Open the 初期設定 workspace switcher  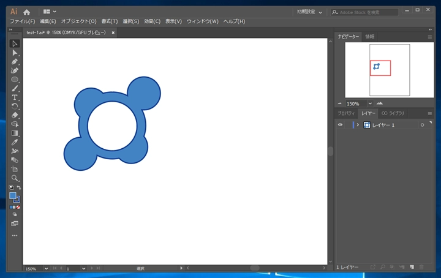310,12
